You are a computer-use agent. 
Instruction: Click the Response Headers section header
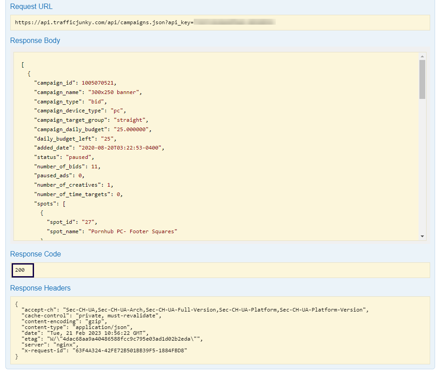coord(40,288)
